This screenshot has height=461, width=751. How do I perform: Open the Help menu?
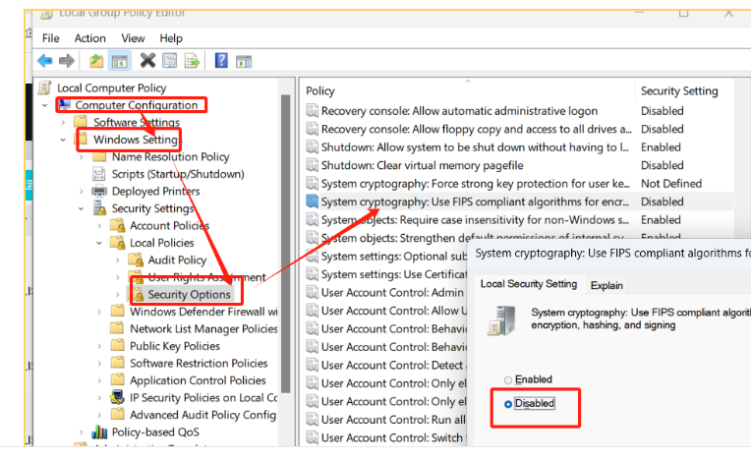[171, 38]
